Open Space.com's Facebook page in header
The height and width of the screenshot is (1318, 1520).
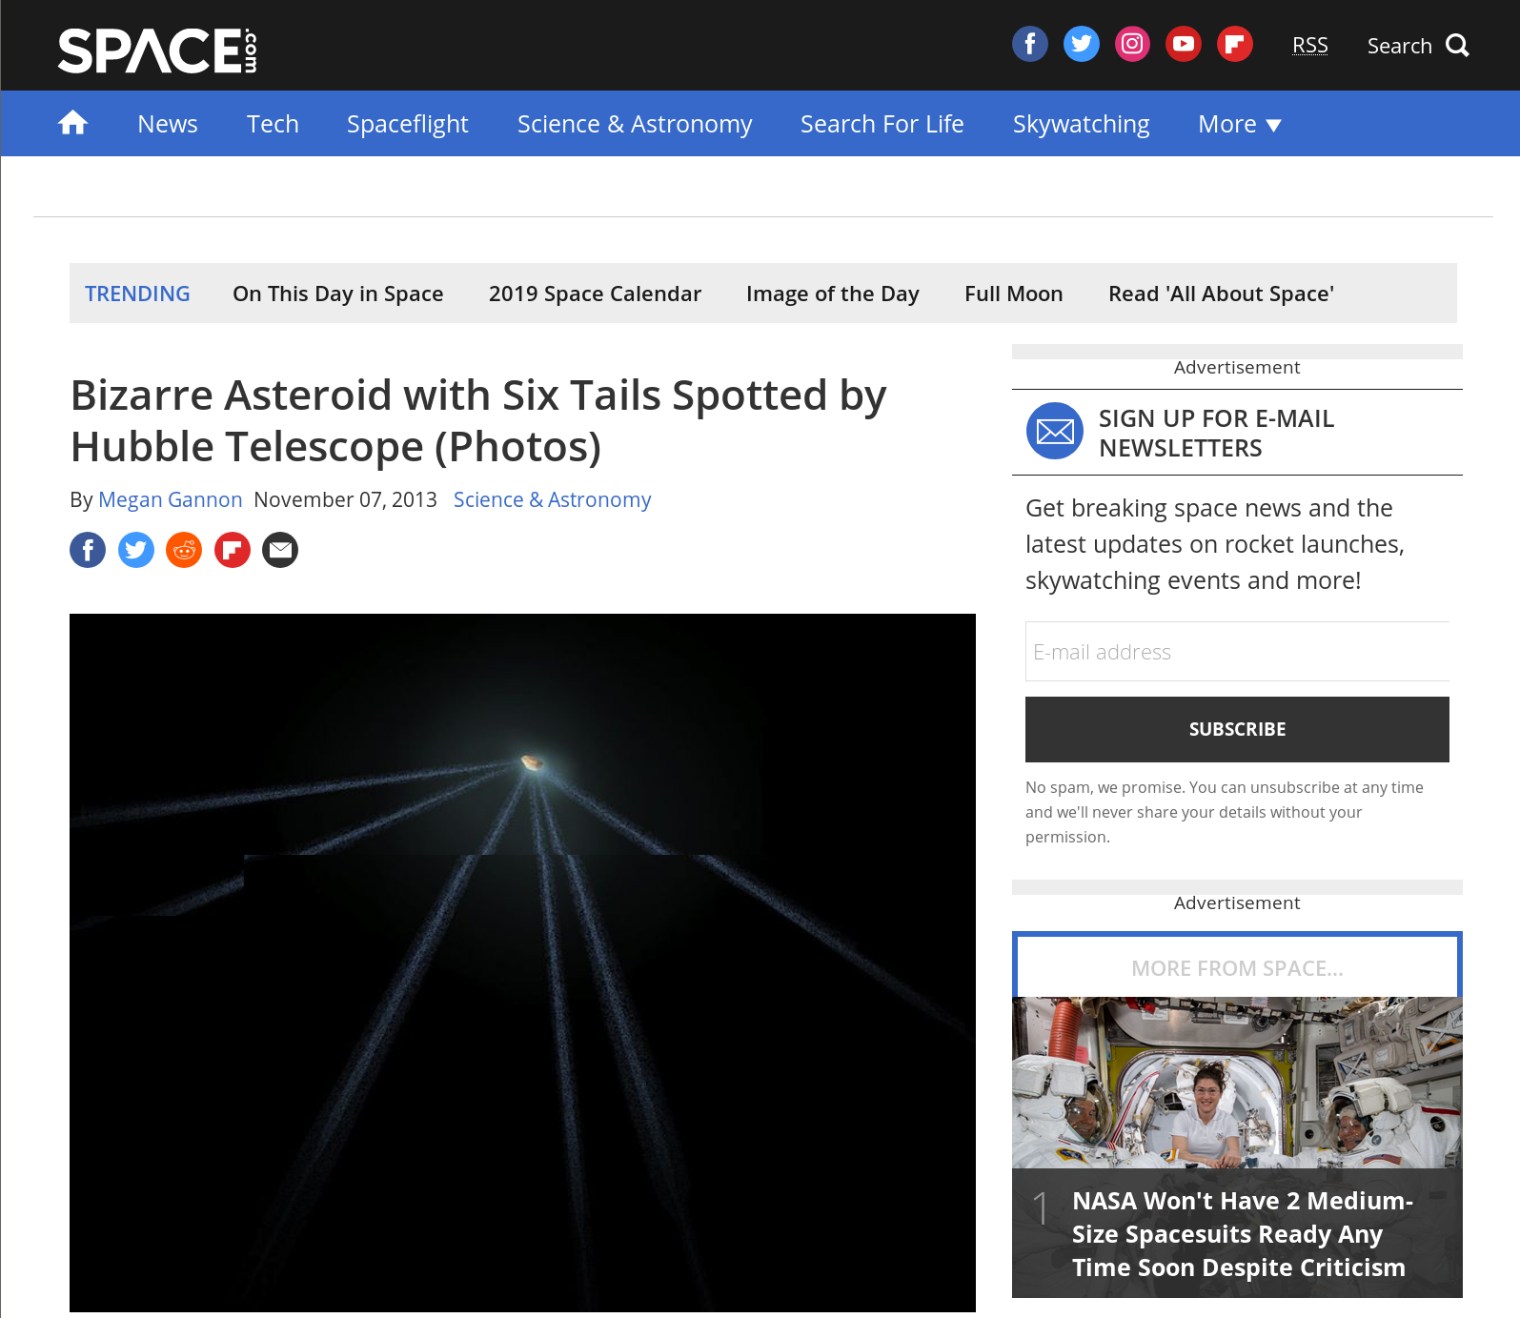coord(1029,44)
